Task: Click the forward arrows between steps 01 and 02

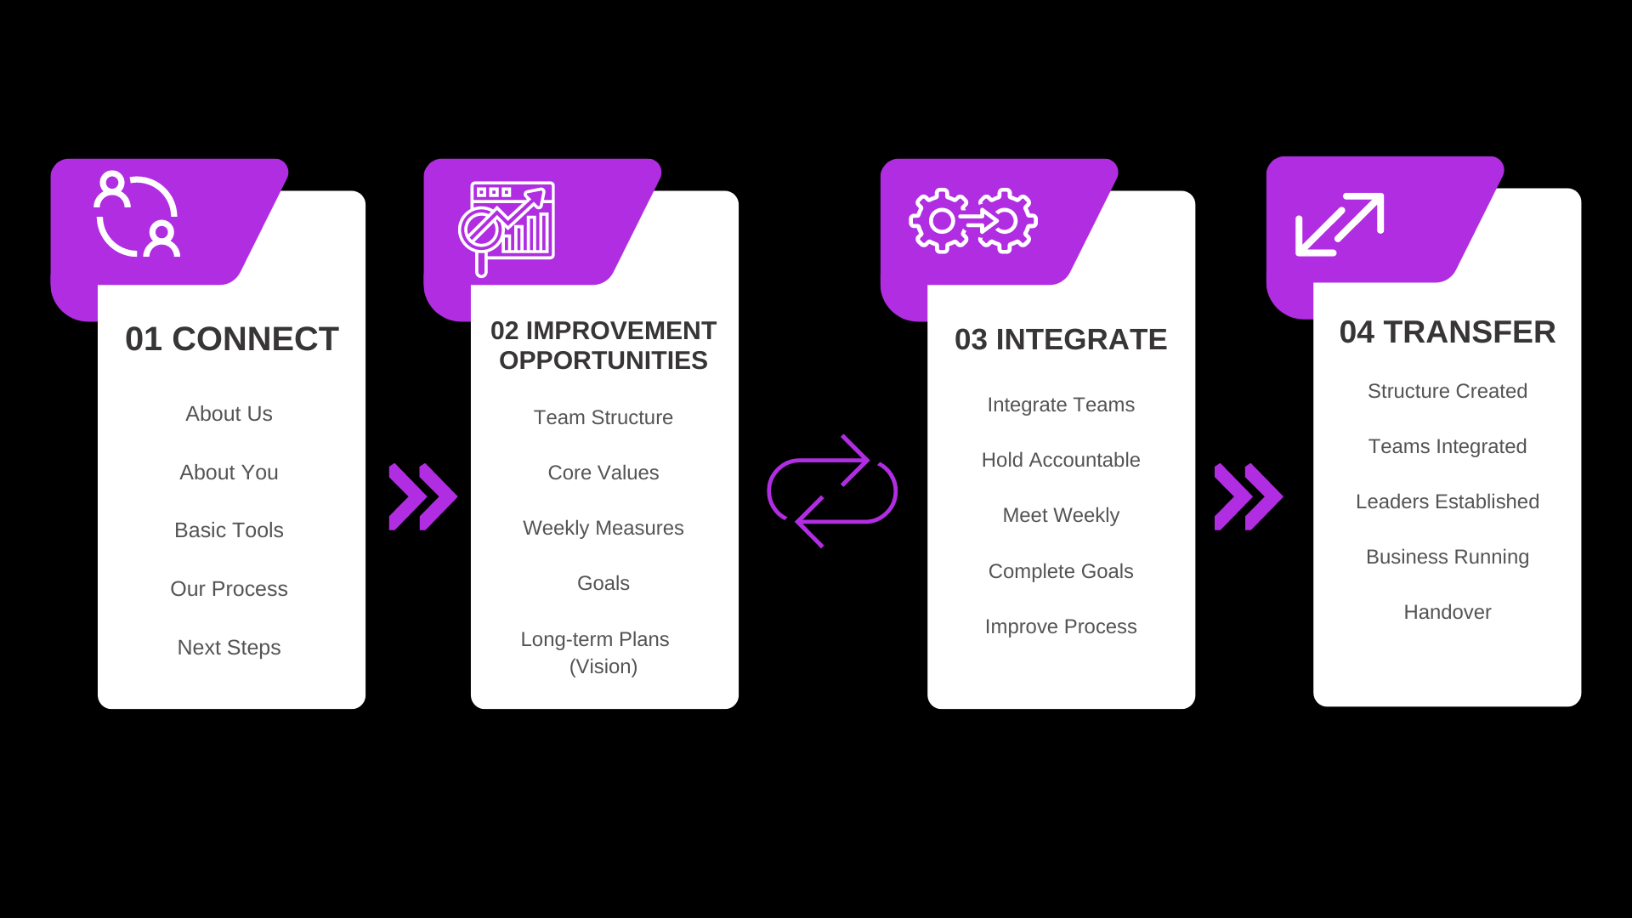Action: point(419,490)
